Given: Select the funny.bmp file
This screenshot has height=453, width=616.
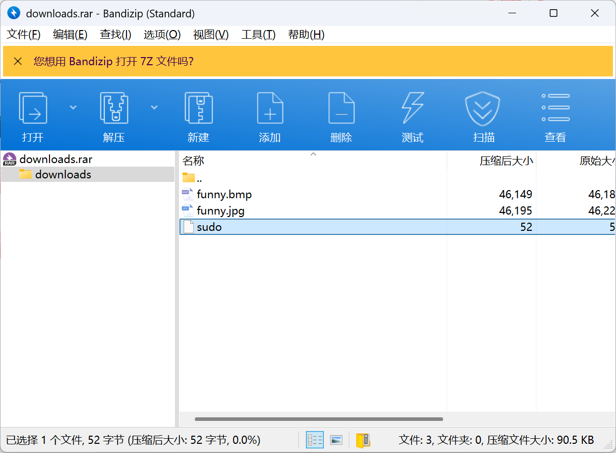Looking at the screenshot, I should tap(224, 194).
